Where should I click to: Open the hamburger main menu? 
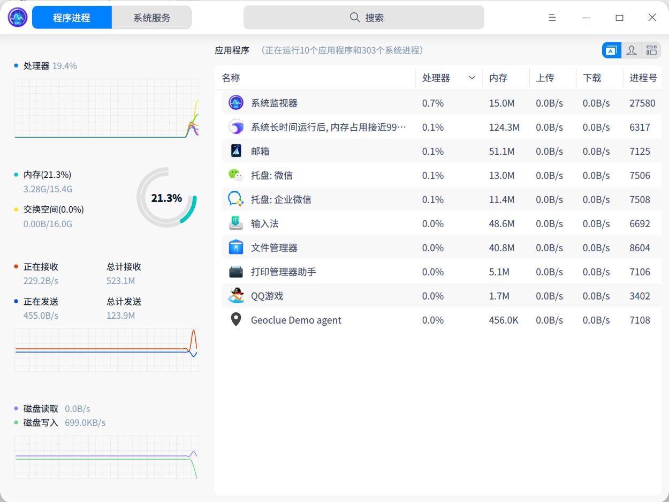(x=552, y=18)
